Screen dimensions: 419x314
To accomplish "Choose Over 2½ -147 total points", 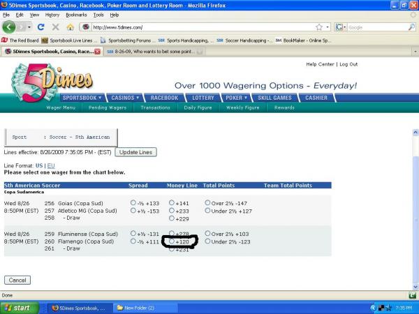I will point(207,203).
